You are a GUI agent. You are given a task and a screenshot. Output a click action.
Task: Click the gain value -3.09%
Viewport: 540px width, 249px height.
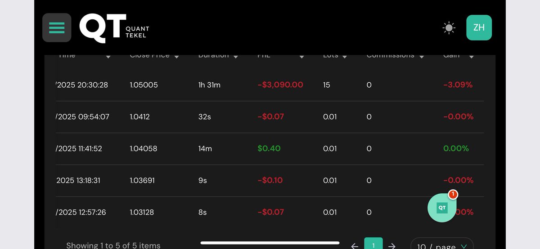point(458,84)
